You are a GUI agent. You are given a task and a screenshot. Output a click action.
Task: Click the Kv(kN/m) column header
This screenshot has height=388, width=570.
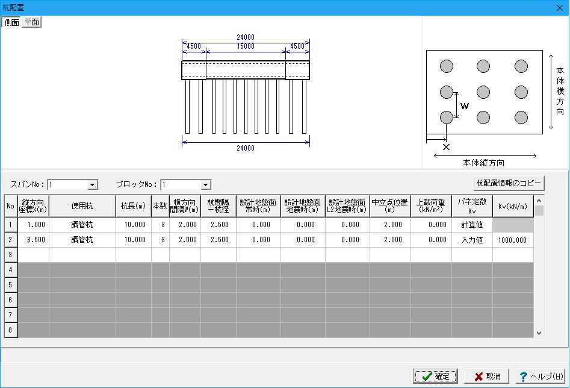[513, 206]
